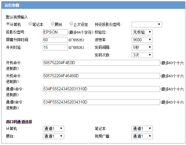Expand the 校验位 dropdown showing 无校验
This screenshot has height=145, width=186.
coord(142,32)
